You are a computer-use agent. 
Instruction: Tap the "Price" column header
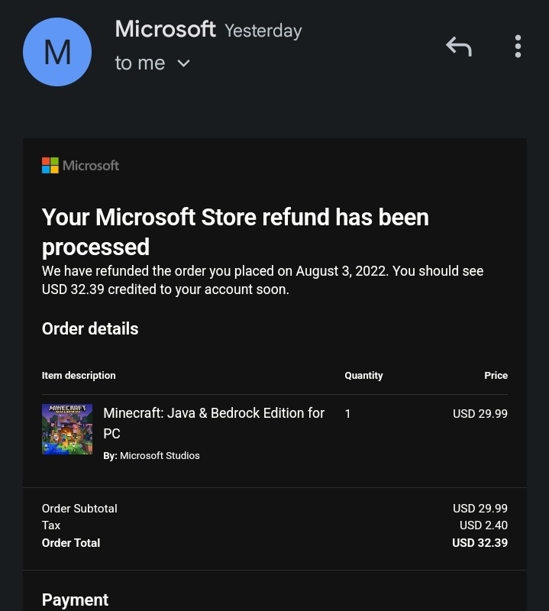pos(496,376)
